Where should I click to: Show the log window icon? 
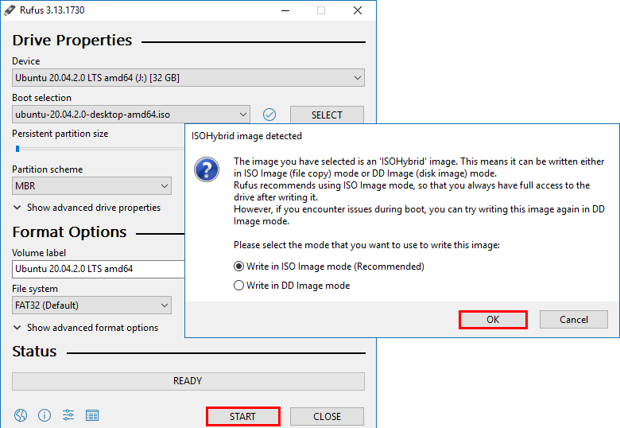click(92, 415)
